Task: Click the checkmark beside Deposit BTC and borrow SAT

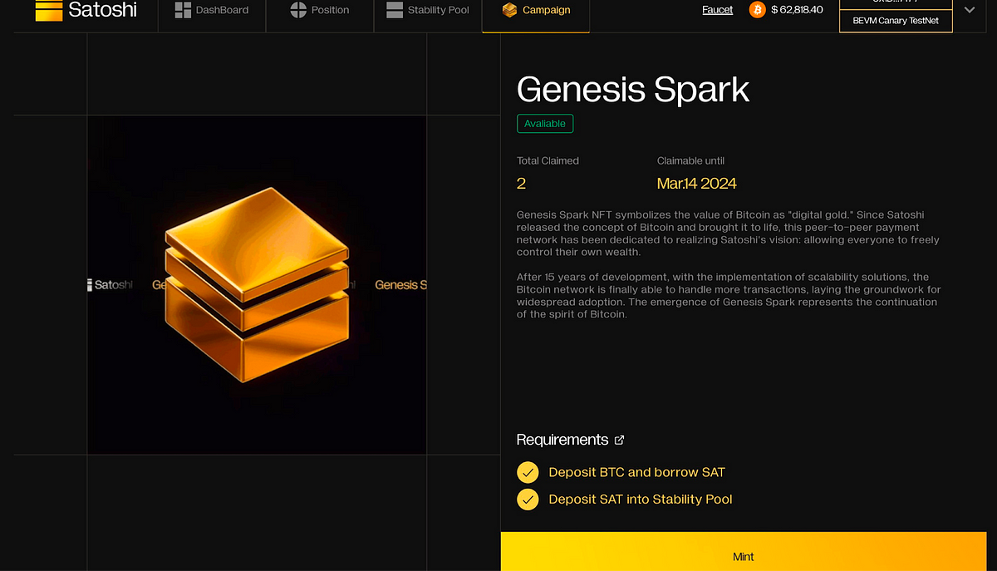Action: (x=528, y=473)
